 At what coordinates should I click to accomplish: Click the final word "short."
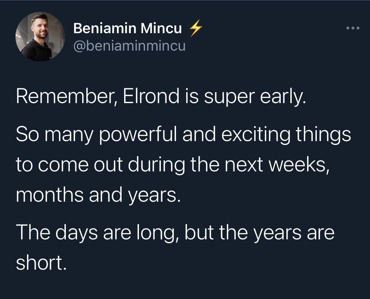pos(41,263)
